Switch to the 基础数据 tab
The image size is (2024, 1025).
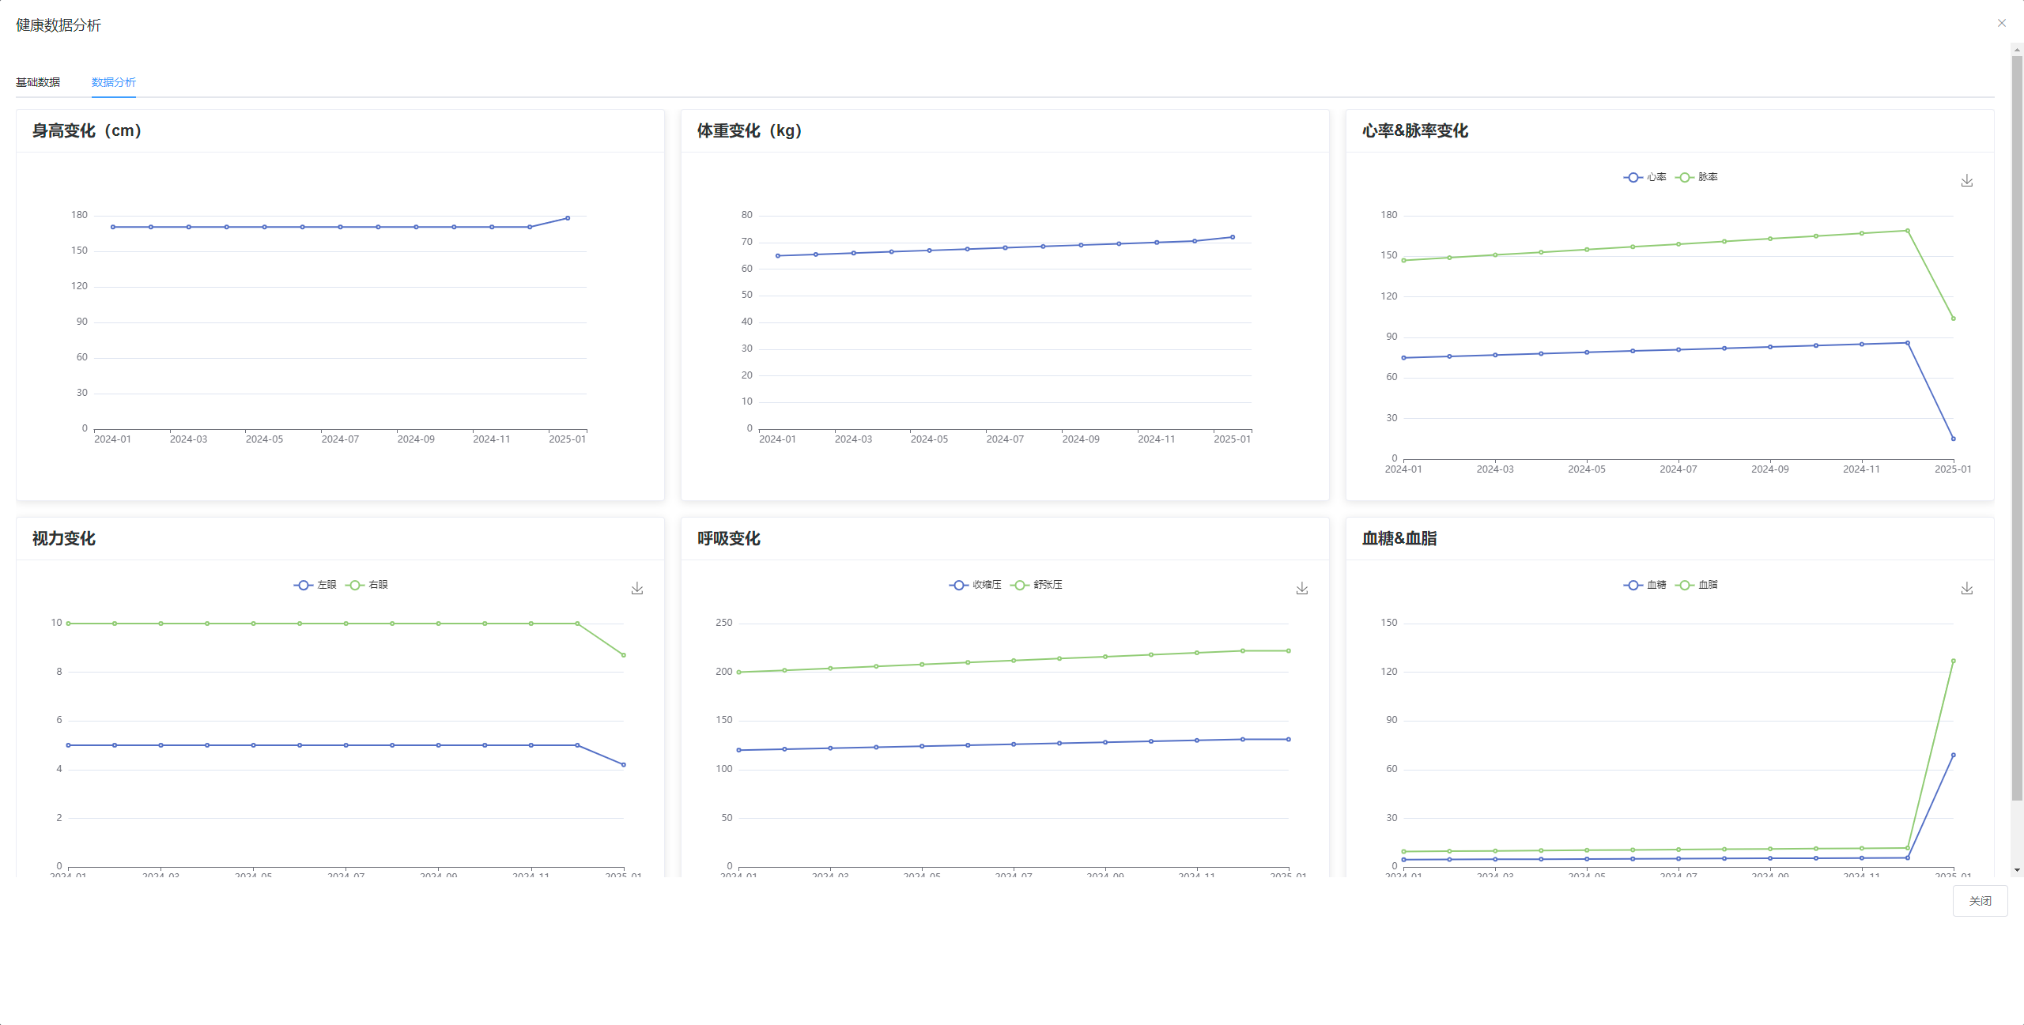click(38, 82)
